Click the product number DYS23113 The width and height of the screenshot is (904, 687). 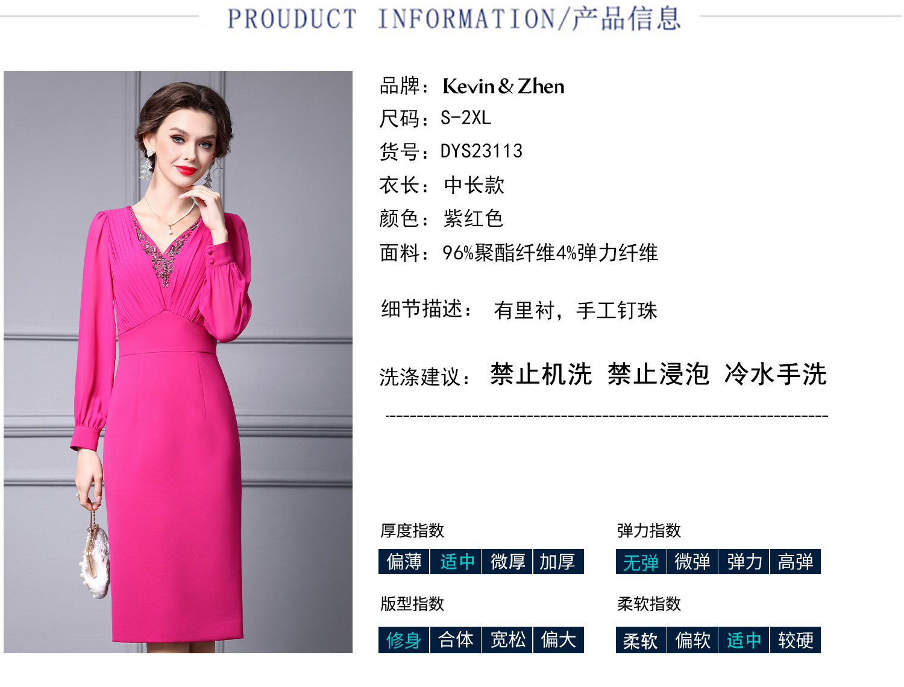pyautogui.click(x=482, y=151)
